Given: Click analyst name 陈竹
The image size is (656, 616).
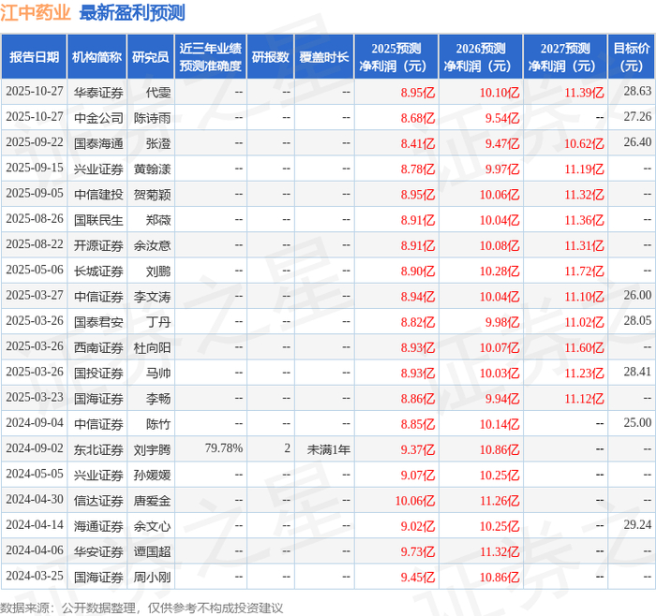Looking at the screenshot, I should [x=158, y=424].
